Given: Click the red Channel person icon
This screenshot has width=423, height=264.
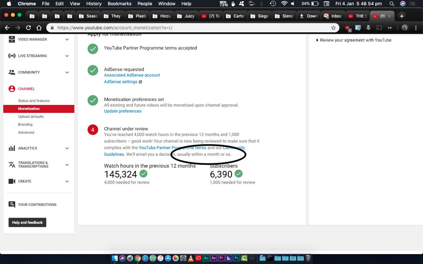Looking at the screenshot, I should pyautogui.click(x=12, y=89).
